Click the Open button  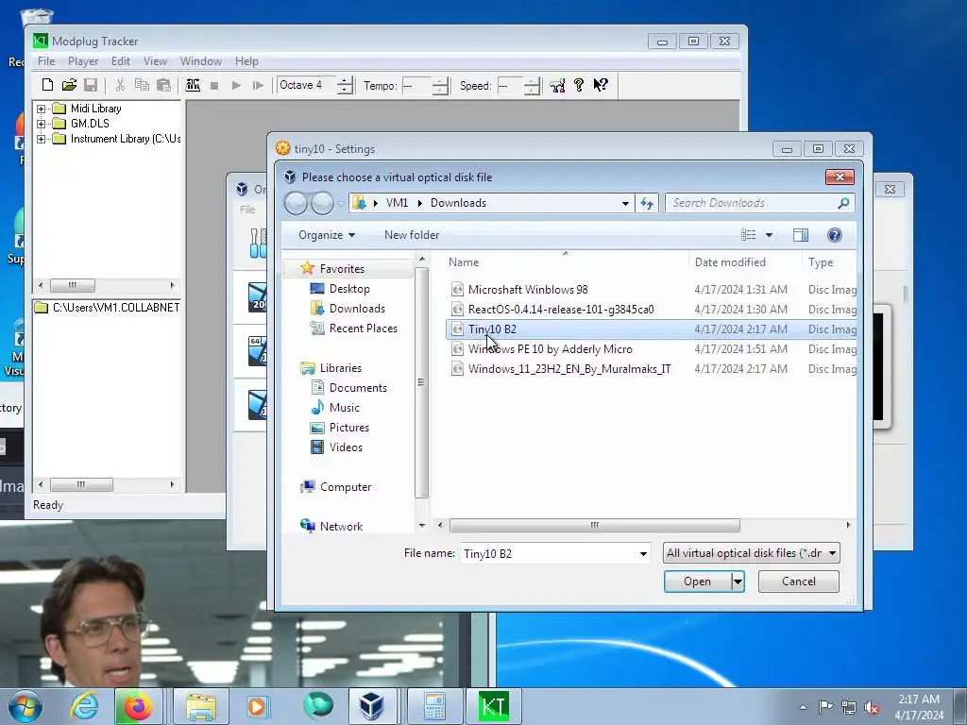[x=697, y=582]
